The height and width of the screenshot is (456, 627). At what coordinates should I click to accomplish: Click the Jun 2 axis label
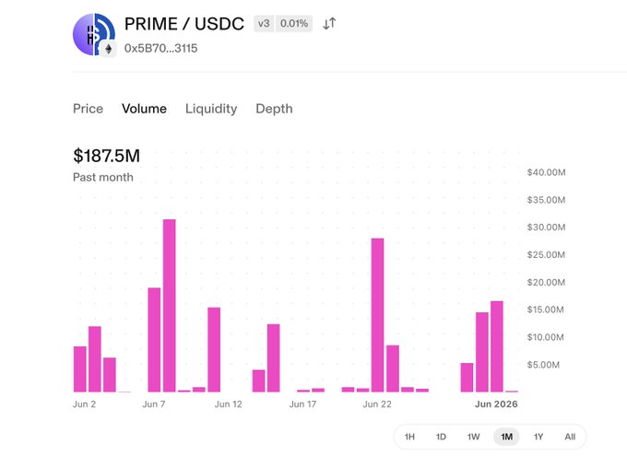tap(85, 404)
